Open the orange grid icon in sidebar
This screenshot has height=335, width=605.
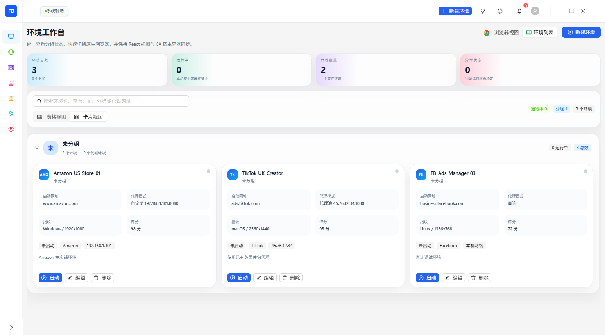(x=11, y=98)
